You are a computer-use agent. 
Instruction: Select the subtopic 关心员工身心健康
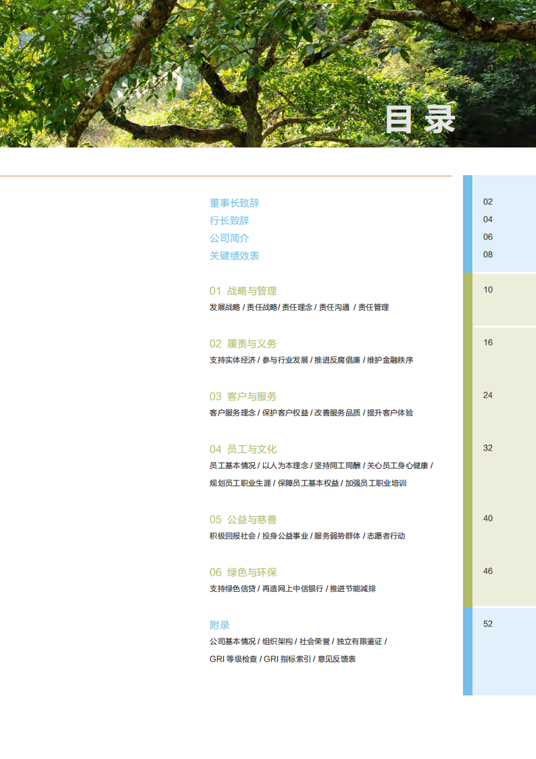point(397,465)
